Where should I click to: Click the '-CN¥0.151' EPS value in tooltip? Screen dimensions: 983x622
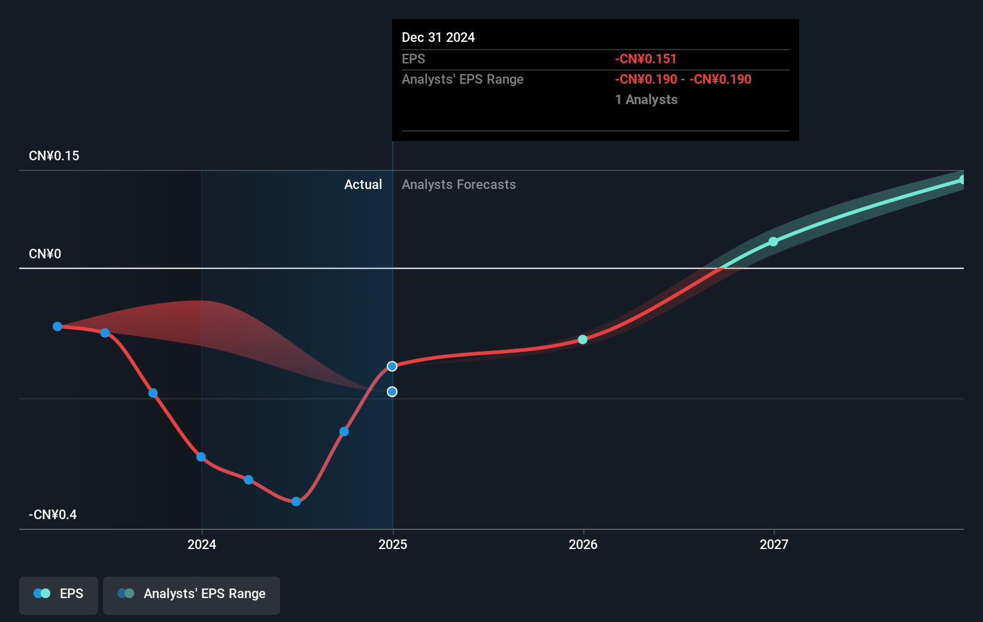tap(645, 59)
